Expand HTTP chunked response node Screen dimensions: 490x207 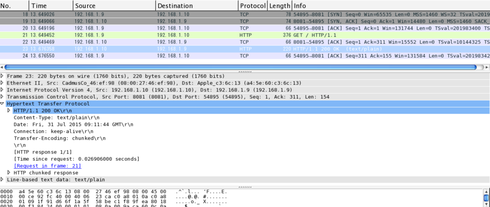[9, 173]
